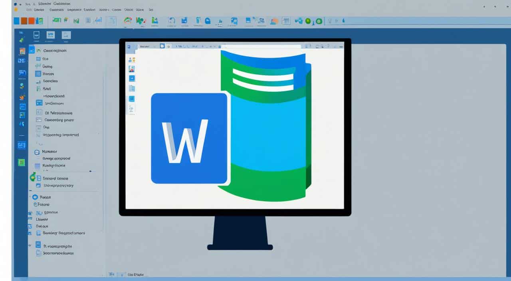Viewport: 511px width, 281px height.
Task: Click the slider line handle in side panel
Action: (90, 171)
